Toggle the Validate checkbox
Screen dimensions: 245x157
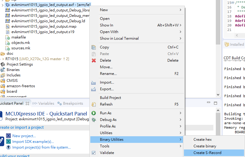tap(94, 153)
